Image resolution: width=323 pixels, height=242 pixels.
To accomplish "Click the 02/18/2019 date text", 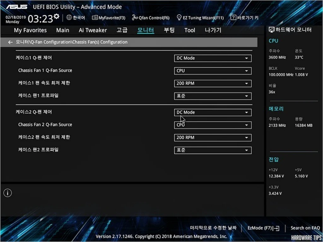I will click(16, 17).
